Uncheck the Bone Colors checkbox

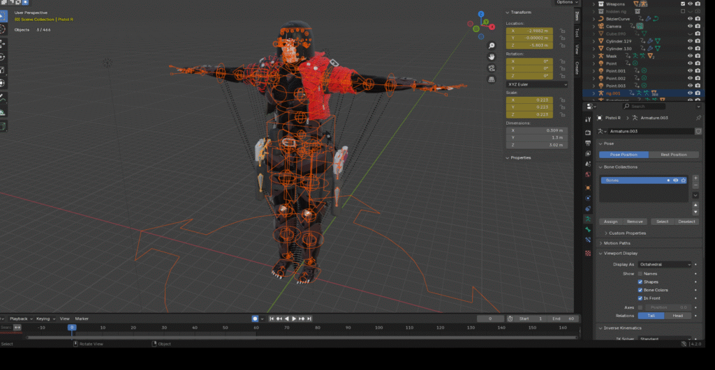(x=640, y=290)
